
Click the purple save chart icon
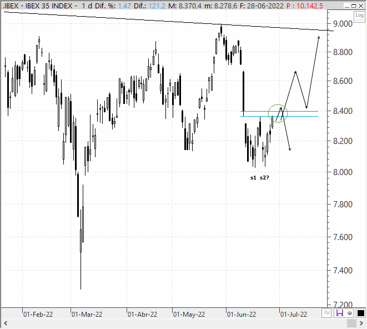[x=339, y=313]
